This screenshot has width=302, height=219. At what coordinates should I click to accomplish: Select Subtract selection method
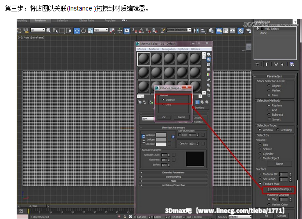coord(269,114)
